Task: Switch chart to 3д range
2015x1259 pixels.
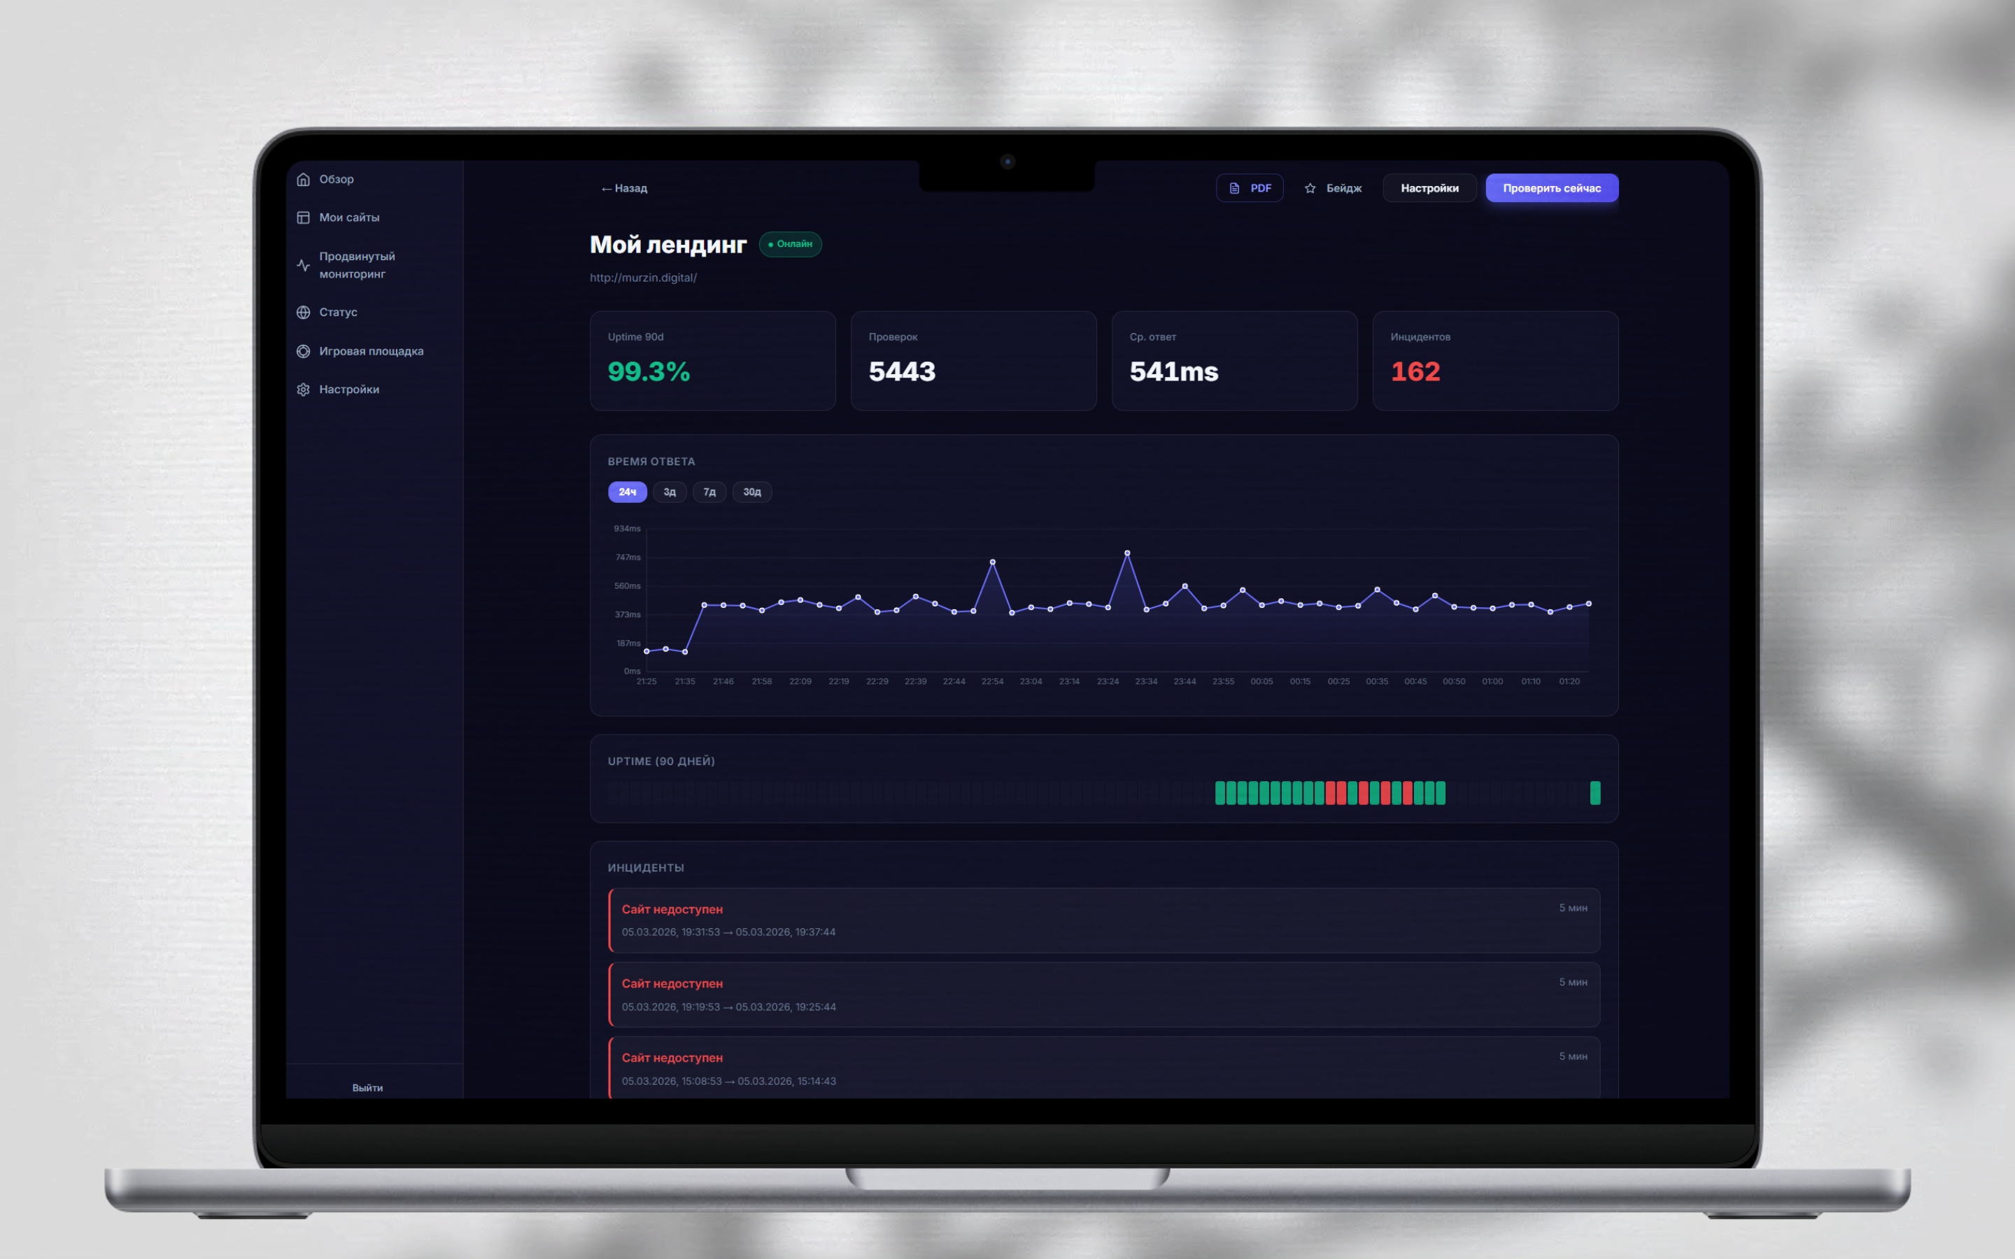Action: (670, 492)
